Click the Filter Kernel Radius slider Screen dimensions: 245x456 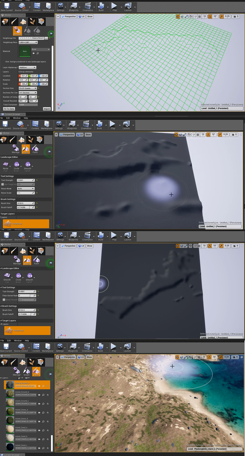[24, 296]
